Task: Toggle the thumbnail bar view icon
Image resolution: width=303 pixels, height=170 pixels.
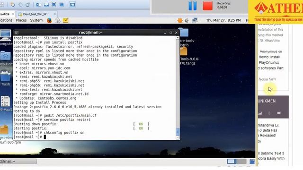Action: click(x=46, y=4)
